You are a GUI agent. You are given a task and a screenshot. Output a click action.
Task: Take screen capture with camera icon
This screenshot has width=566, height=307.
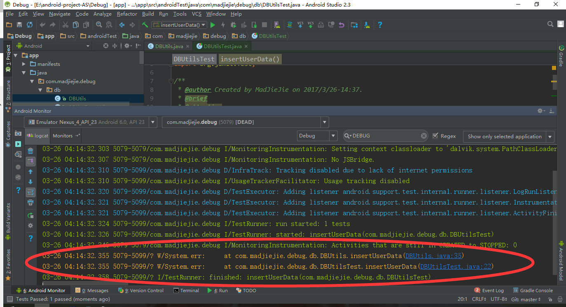pyautogui.click(x=18, y=134)
